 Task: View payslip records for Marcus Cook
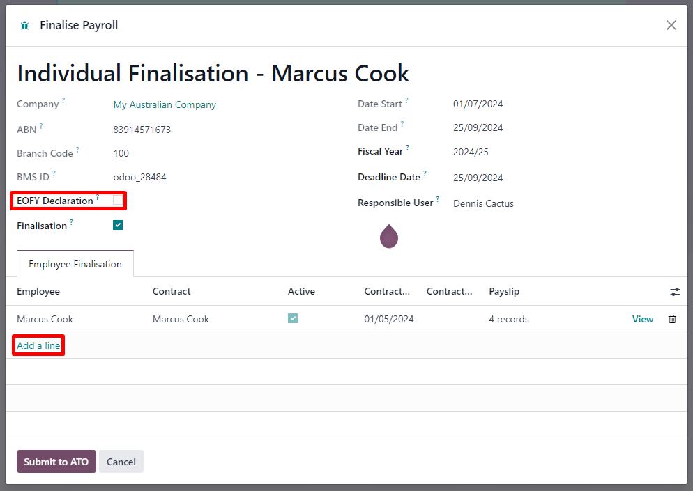(x=642, y=319)
